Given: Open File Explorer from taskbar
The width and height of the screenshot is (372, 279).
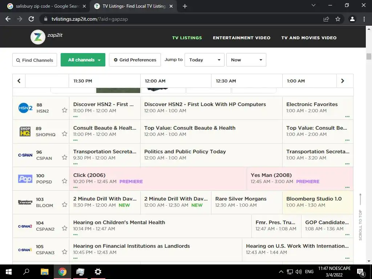Looking at the screenshot, I should [x=44, y=272].
